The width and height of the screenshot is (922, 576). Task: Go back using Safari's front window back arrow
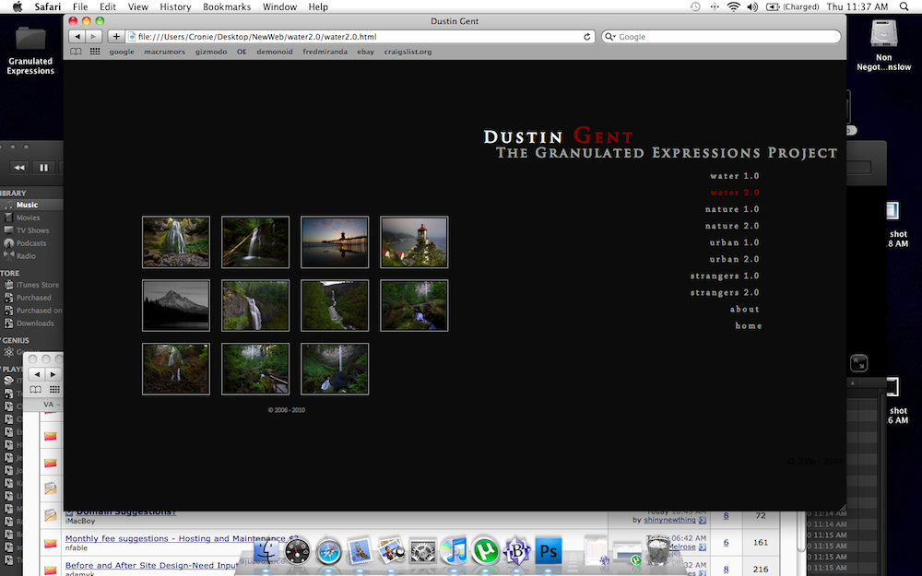pyautogui.click(x=77, y=37)
